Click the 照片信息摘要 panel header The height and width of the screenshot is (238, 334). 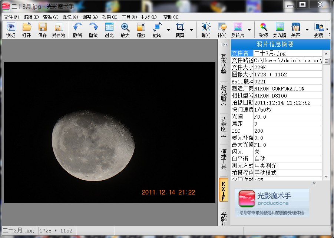tap(281, 44)
